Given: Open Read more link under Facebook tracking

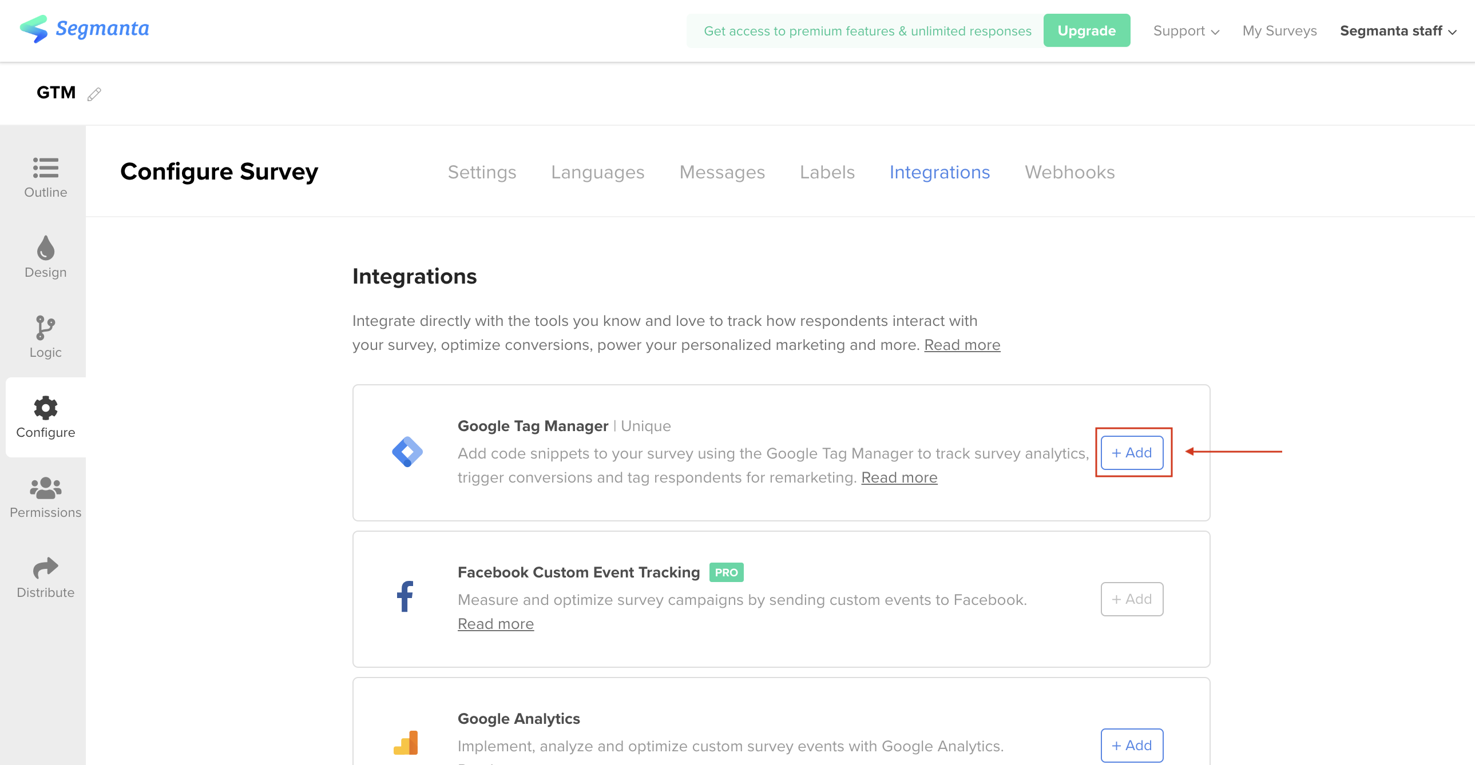Looking at the screenshot, I should 495,624.
